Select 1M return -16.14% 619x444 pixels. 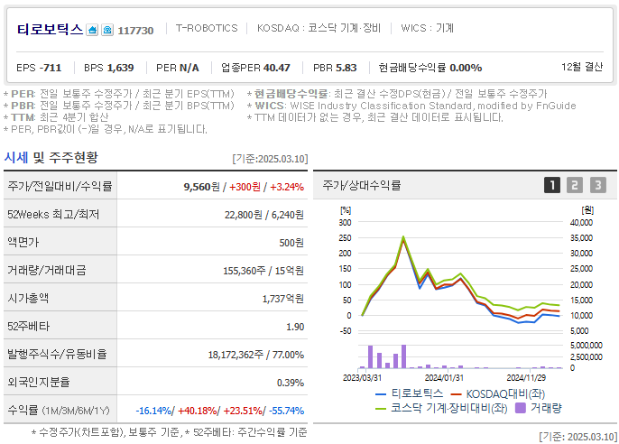click(153, 411)
